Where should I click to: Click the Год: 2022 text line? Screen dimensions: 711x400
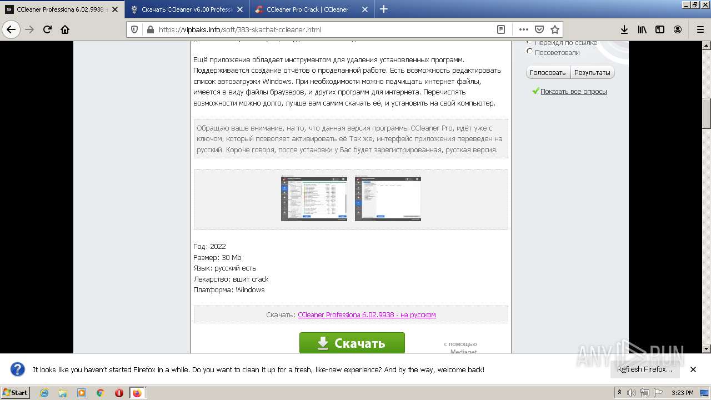pyautogui.click(x=209, y=246)
